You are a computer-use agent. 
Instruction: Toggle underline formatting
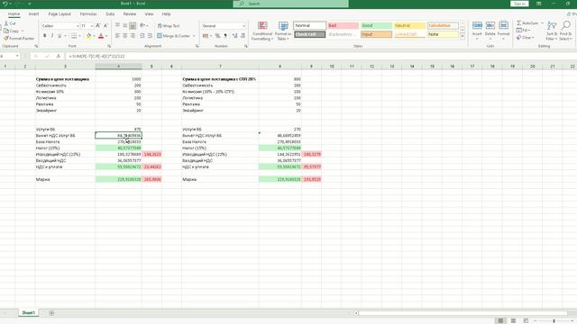click(60, 36)
